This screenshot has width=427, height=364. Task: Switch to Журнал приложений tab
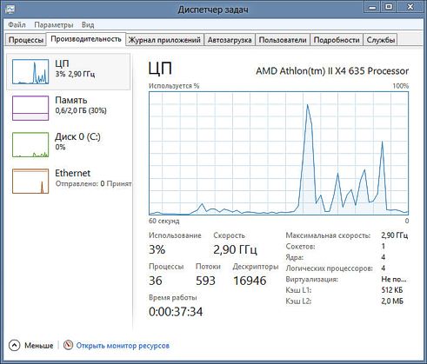[x=164, y=40]
